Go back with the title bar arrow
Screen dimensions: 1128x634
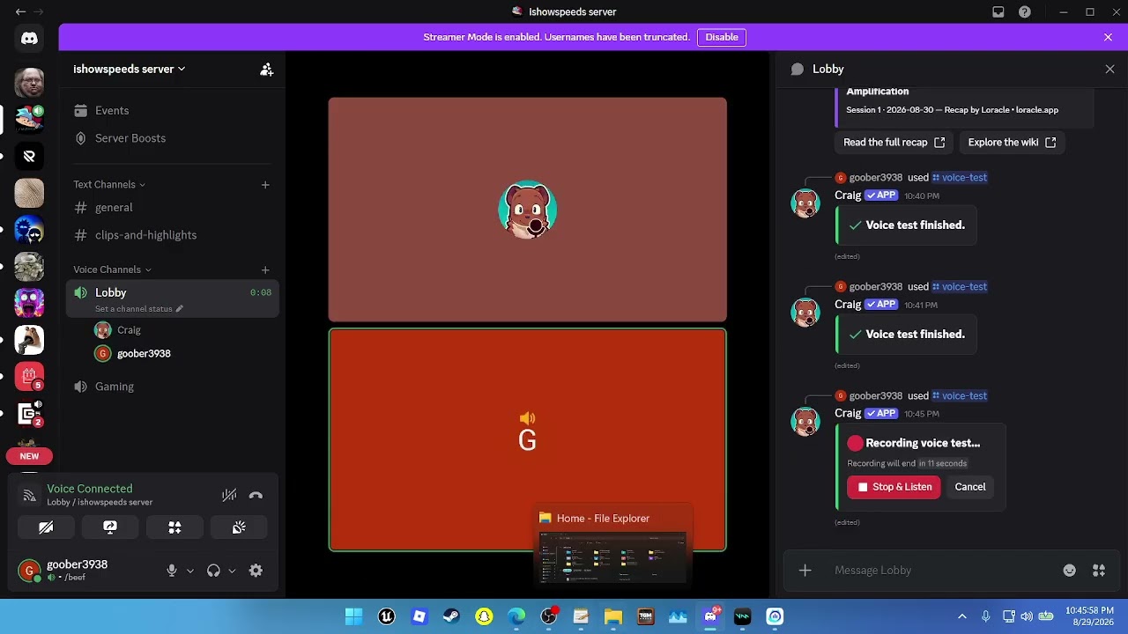[x=20, y=11]
